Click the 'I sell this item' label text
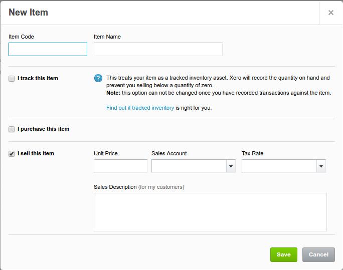The width and height of the screenshot is (343, 270). pyautogui.click(x=36, y=153)
